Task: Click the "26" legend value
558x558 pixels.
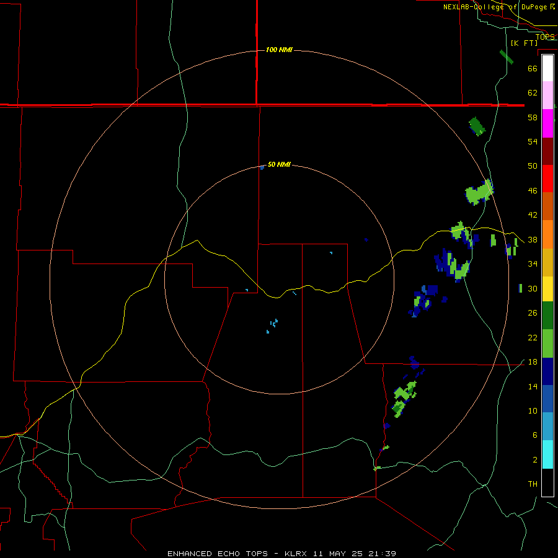Action: [x=533, y=313]
